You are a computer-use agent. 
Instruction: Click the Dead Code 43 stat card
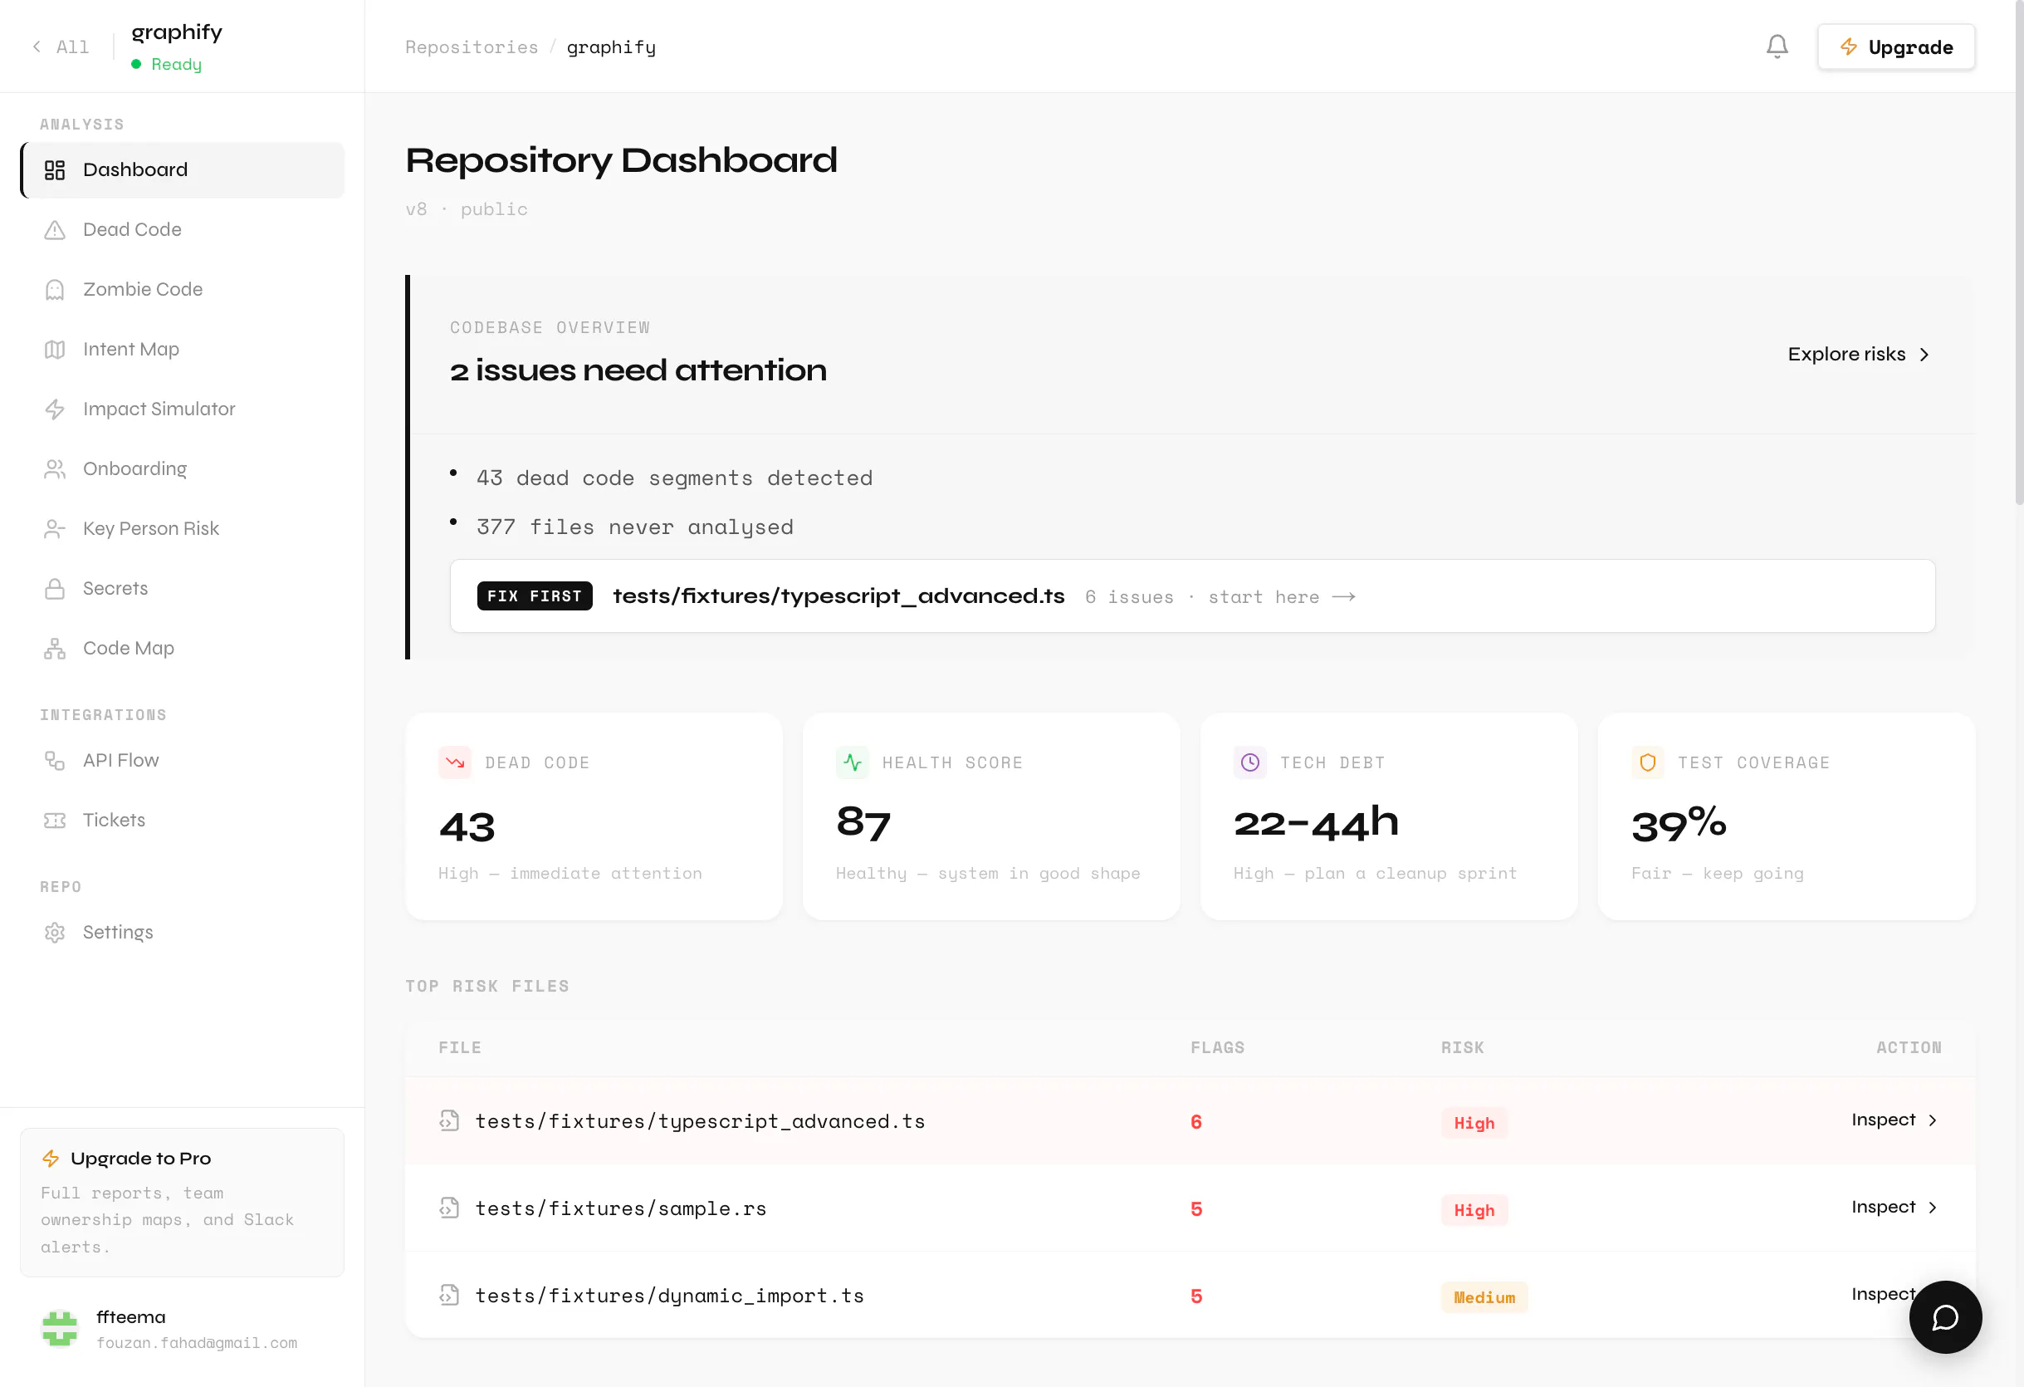tap(594, 816)
